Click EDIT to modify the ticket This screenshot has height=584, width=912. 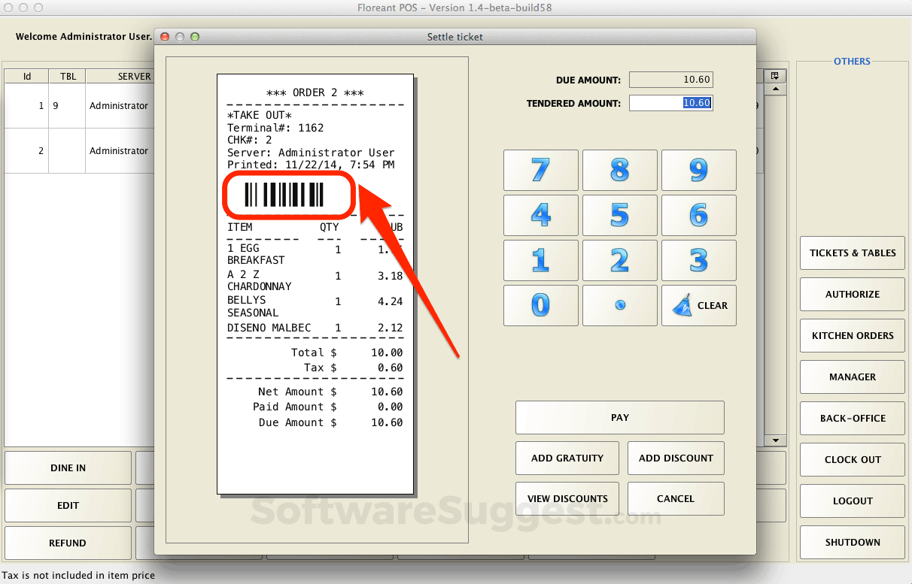click(x=68, y=505)
